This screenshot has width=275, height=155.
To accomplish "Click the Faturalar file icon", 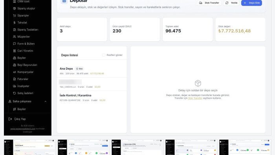I will click(15, 79).
